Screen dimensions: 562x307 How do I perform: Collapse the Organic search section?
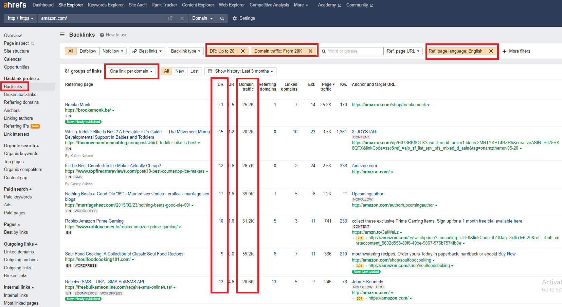coord(21,146)
